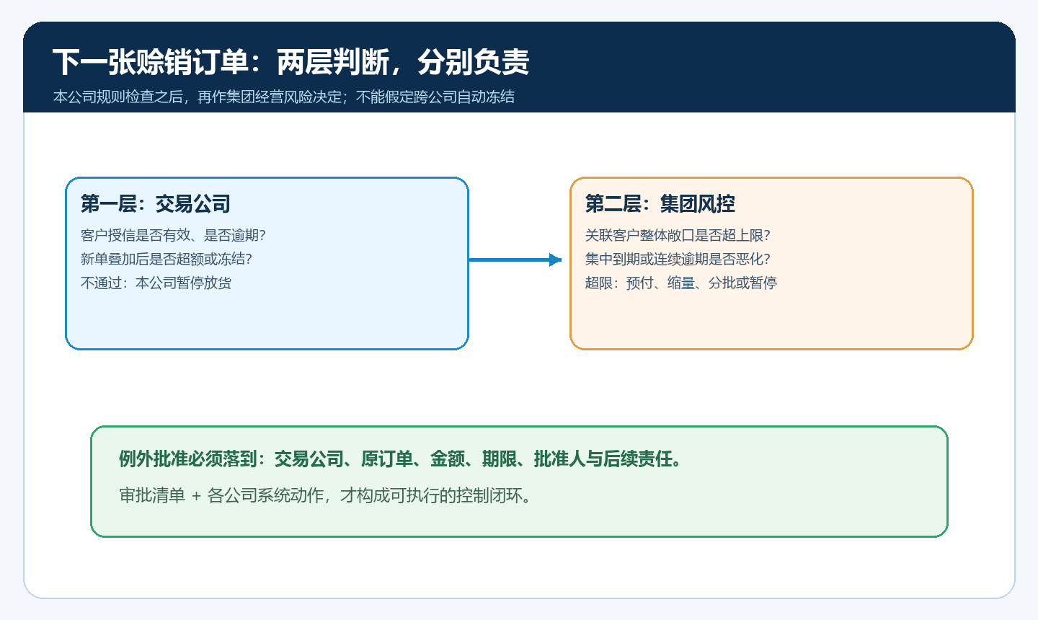Click the line 超限：预付、缩量、分批或暂停
The width and height of the screenshot is (1038, 620).
click(681, 283)
